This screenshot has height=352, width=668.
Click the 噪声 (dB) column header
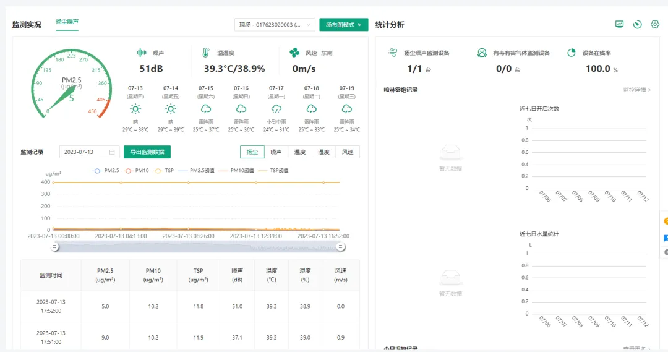click(x=238, y=275)
